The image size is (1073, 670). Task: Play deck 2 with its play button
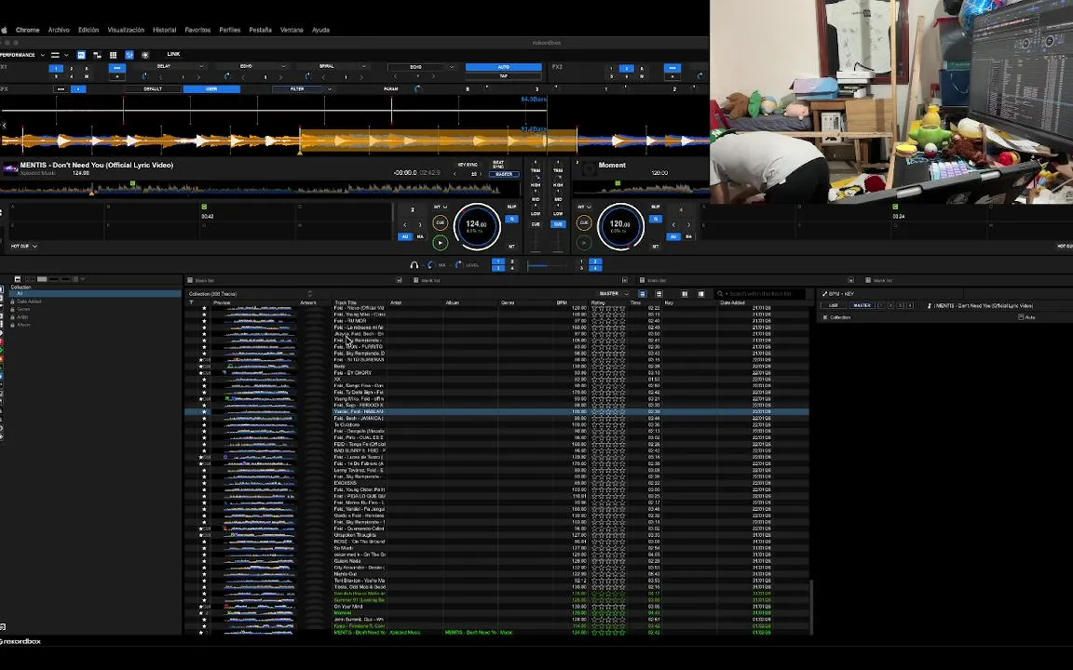tap(584, 242)
